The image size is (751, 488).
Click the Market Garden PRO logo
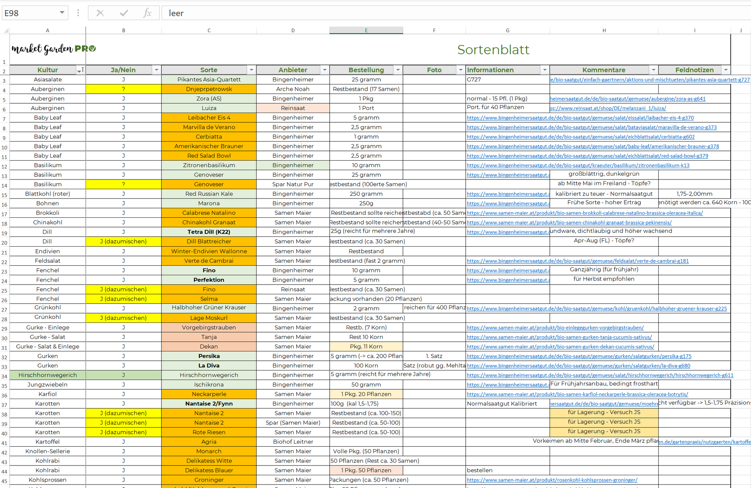click(x=54, y=49)
